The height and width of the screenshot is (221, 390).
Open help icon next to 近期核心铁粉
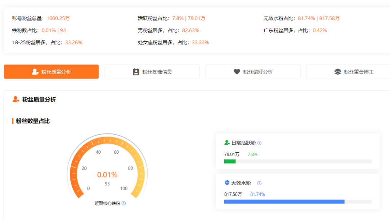click(x=124, y=203)
